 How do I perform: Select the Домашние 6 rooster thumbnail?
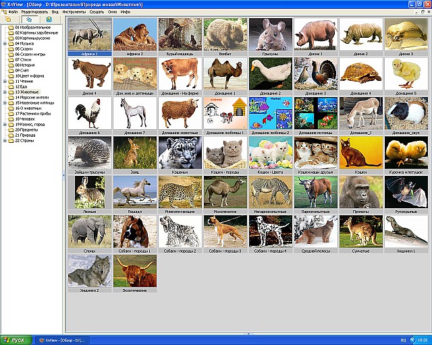pyautogui.click(x=90, y=113)
